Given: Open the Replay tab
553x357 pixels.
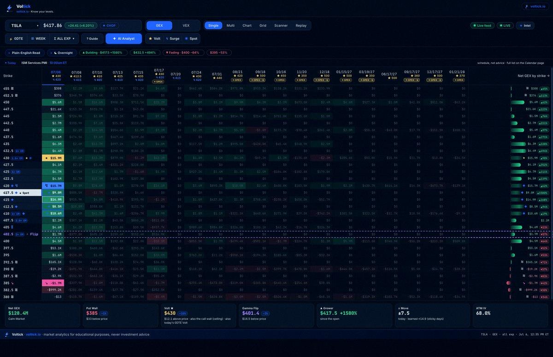Looking at the screenshot, I should pos(301,26).
